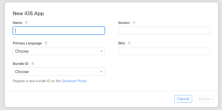Cancel the New iOS App dialog
The width and height of the screenshot is (222, 110).
tap(183, 99)
